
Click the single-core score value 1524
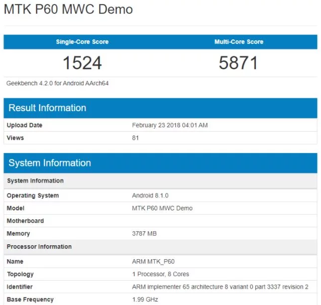pyautogui.click(x=82, y=63)
